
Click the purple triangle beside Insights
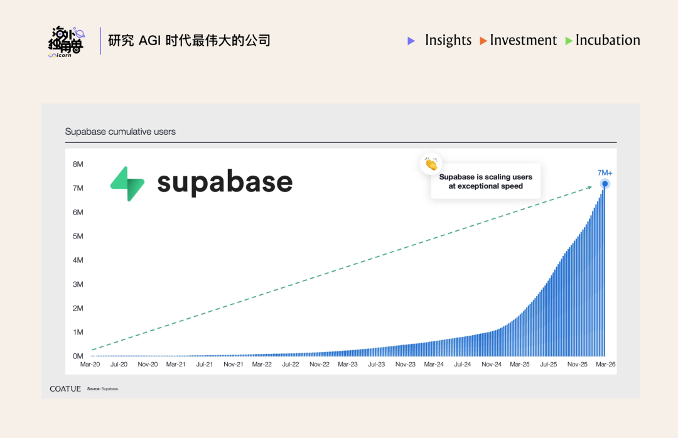point(411,41)
